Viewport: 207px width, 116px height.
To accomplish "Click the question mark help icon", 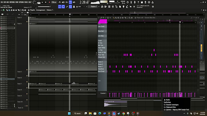I will click(138, 2).
